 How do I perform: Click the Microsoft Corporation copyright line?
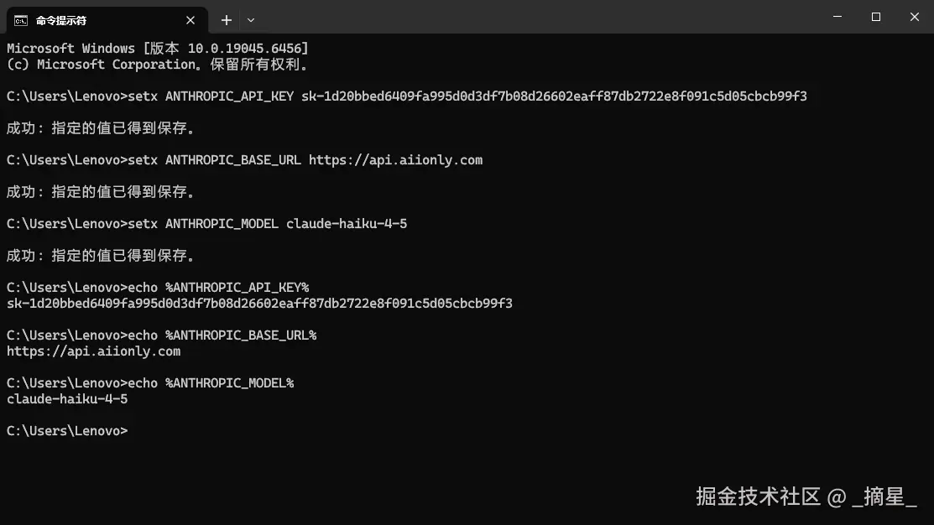point(157,65)
